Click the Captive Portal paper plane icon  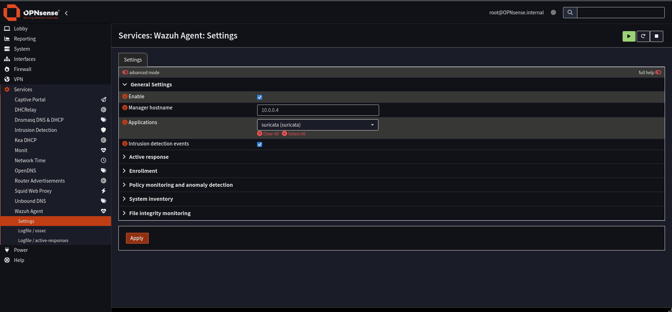[103, 100]
